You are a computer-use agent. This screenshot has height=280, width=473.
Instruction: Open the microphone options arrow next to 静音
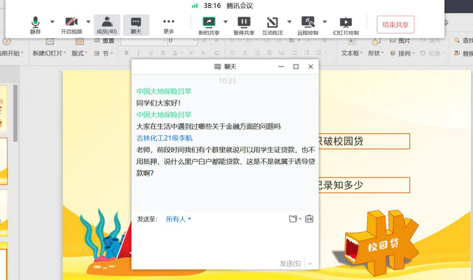(x=52, y=22)
